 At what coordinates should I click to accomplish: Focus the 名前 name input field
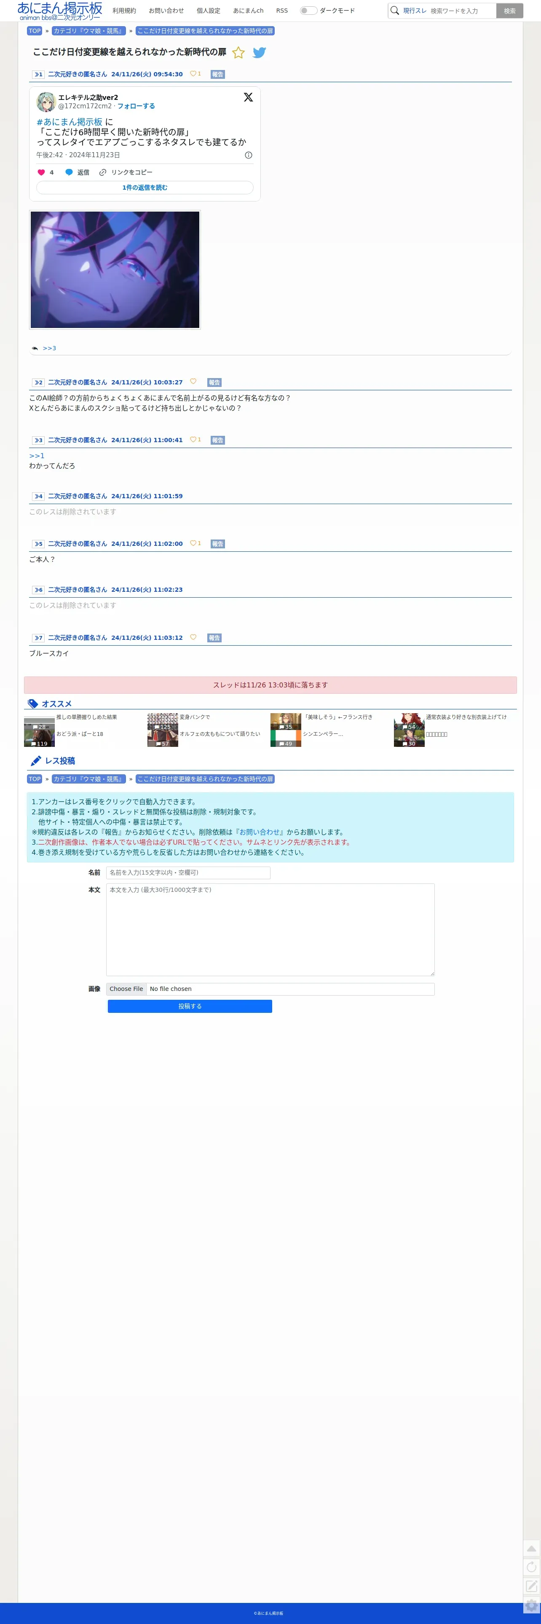pyautogui.click(x=188, y=872)
